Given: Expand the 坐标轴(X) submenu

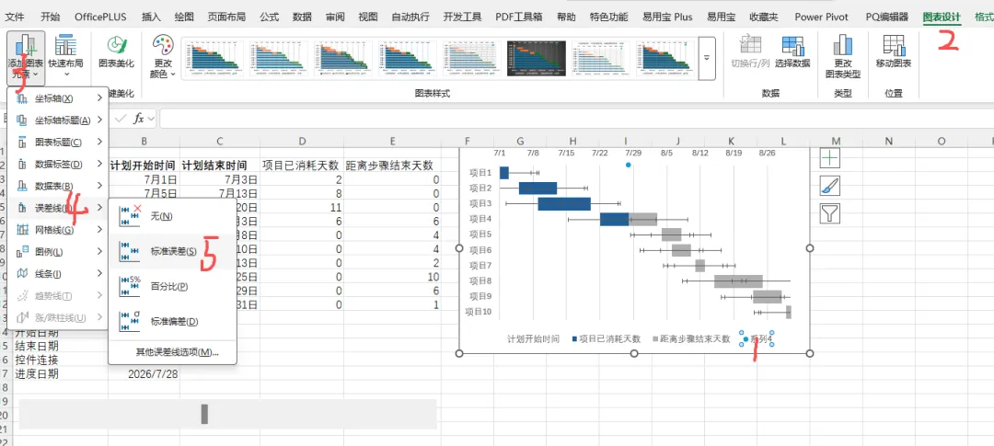Looking at the screenshot, I should (58, 98).
